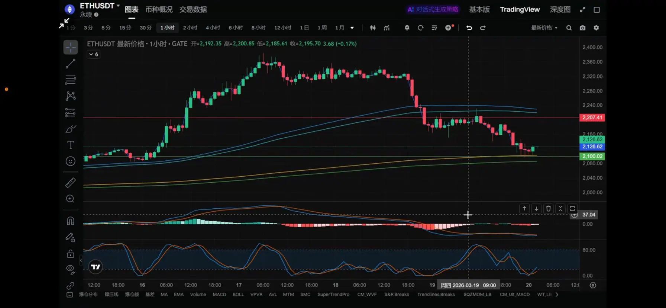Select the ruler measure tool
Viewport: 666px width, 308px height.
(x=71, y=183)
